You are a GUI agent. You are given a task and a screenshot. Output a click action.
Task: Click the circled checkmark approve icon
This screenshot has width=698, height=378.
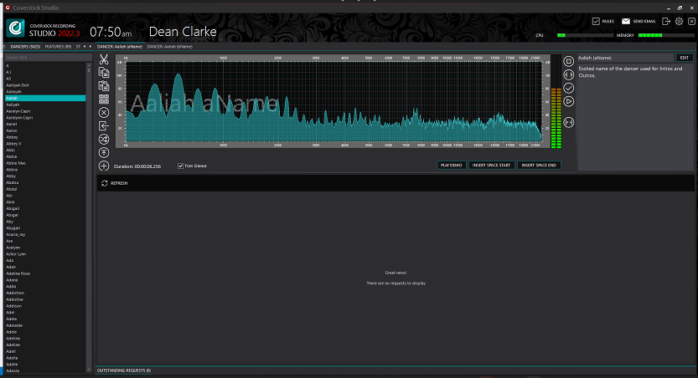click(x=568, y=88)
